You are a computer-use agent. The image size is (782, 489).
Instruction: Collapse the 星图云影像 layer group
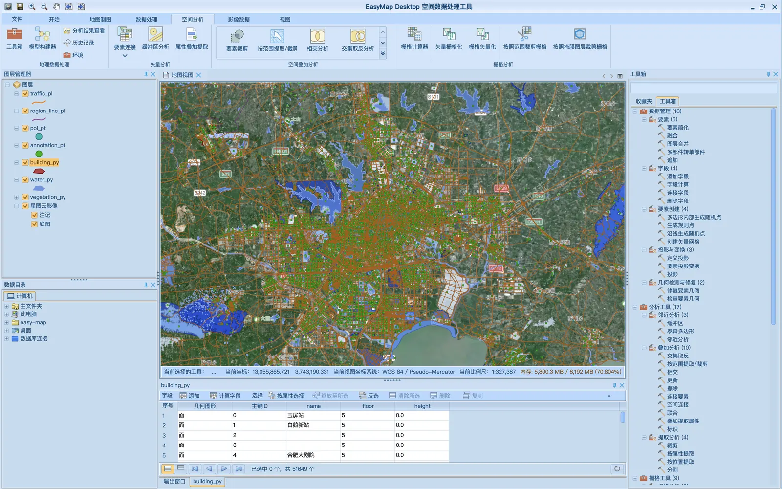click(16, 206)
